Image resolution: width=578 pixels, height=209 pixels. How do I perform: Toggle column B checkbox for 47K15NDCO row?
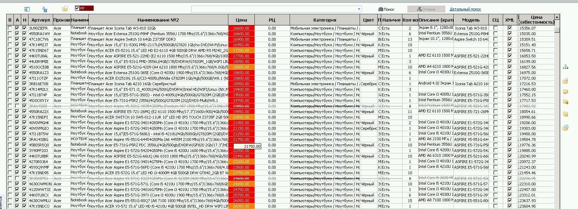[x=10, y=206]
